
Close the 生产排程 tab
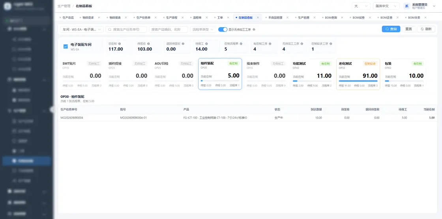183,17
